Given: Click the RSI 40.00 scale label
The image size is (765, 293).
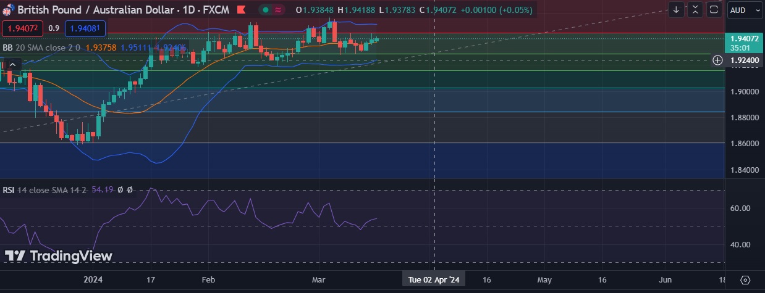Looking at the screenshot, I should tap(740, 244).
